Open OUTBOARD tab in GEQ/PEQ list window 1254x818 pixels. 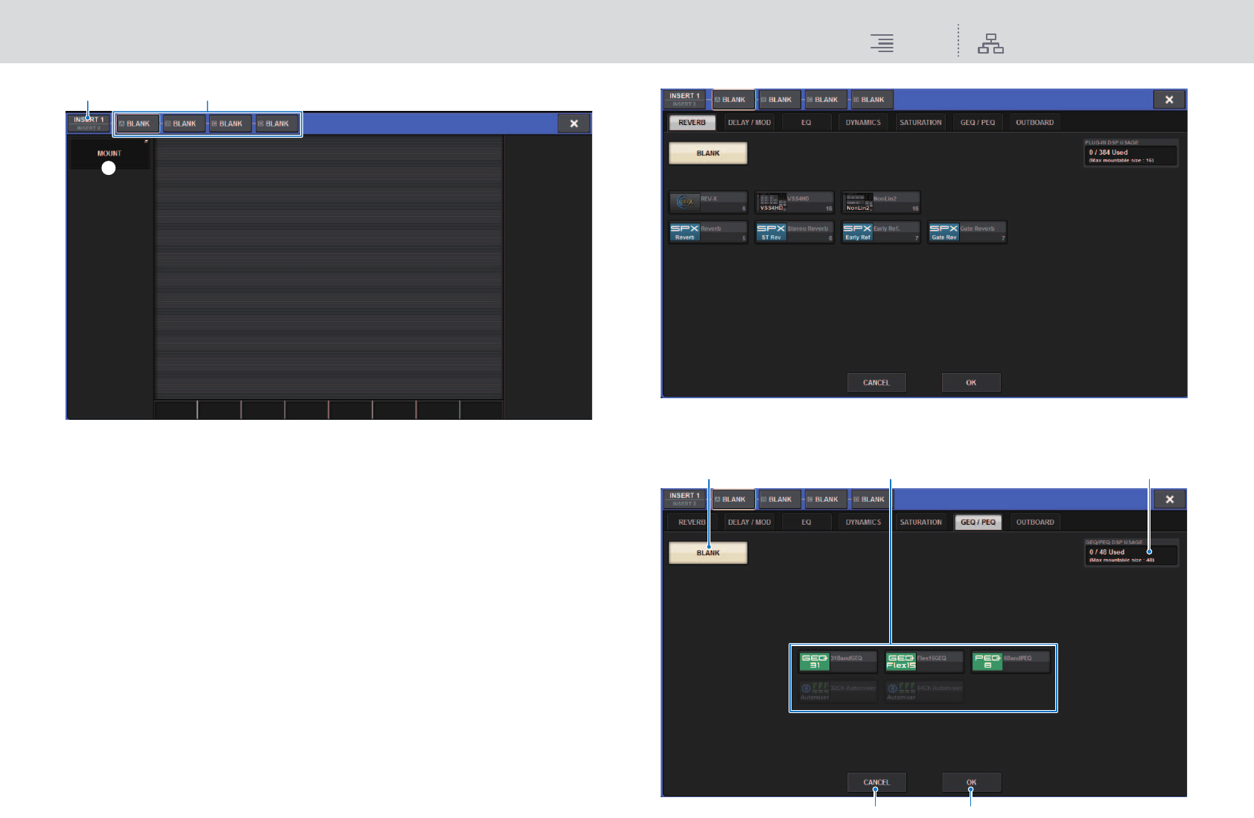tap(1035, 523)
